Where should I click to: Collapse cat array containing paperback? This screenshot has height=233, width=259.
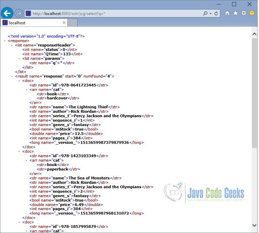[26, 160]
